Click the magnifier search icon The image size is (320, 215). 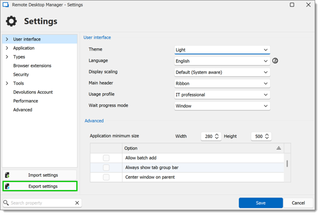pyautogui.click(x=6, y=203)
